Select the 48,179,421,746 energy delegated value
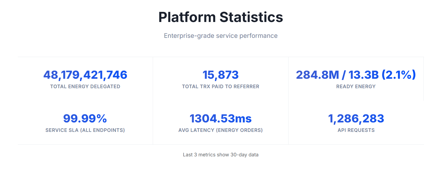The width and height of the screenshot is (446, 170). (85, 75)
